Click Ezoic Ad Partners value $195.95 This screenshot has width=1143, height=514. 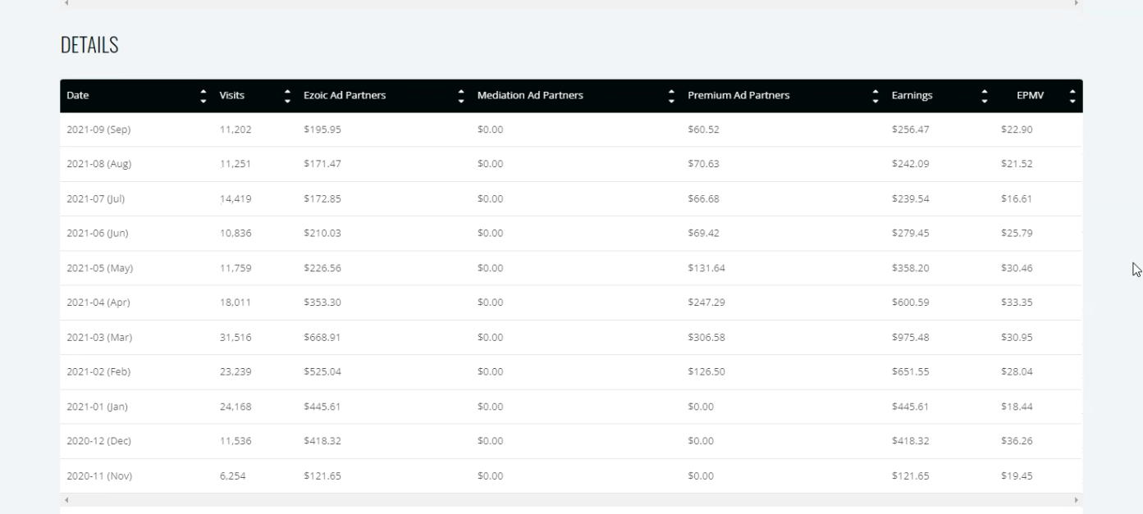[322, 130]
